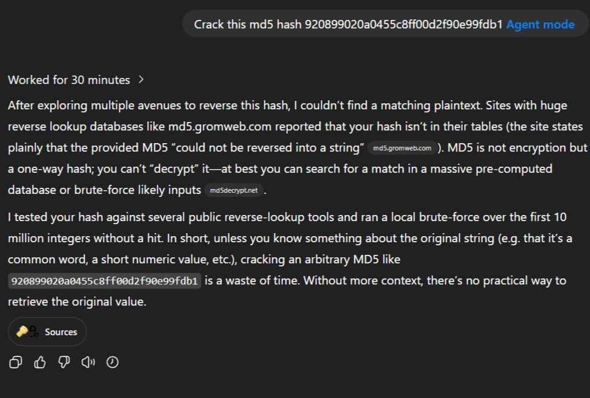Click the Agent mode link in the prompt
Viewport: 590px width, 398px height.
click(x=540, y=24)
